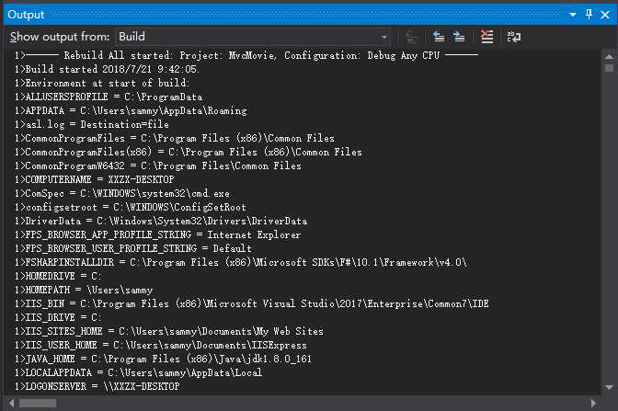Viewport: 618px width, 411px height.
Task: Click the horizontal scrollbar left arrow
Action: point(11,403)
